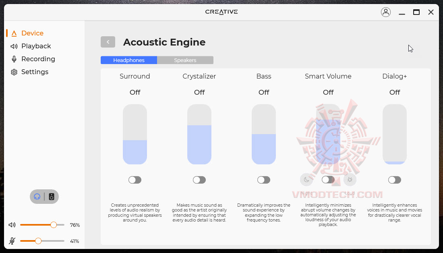Click the playback volume slider handle
443x253 pixels.
point(54,225)
